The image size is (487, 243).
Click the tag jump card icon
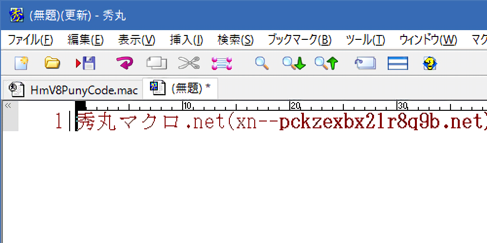pyautogui.click(x=365, y=63)
